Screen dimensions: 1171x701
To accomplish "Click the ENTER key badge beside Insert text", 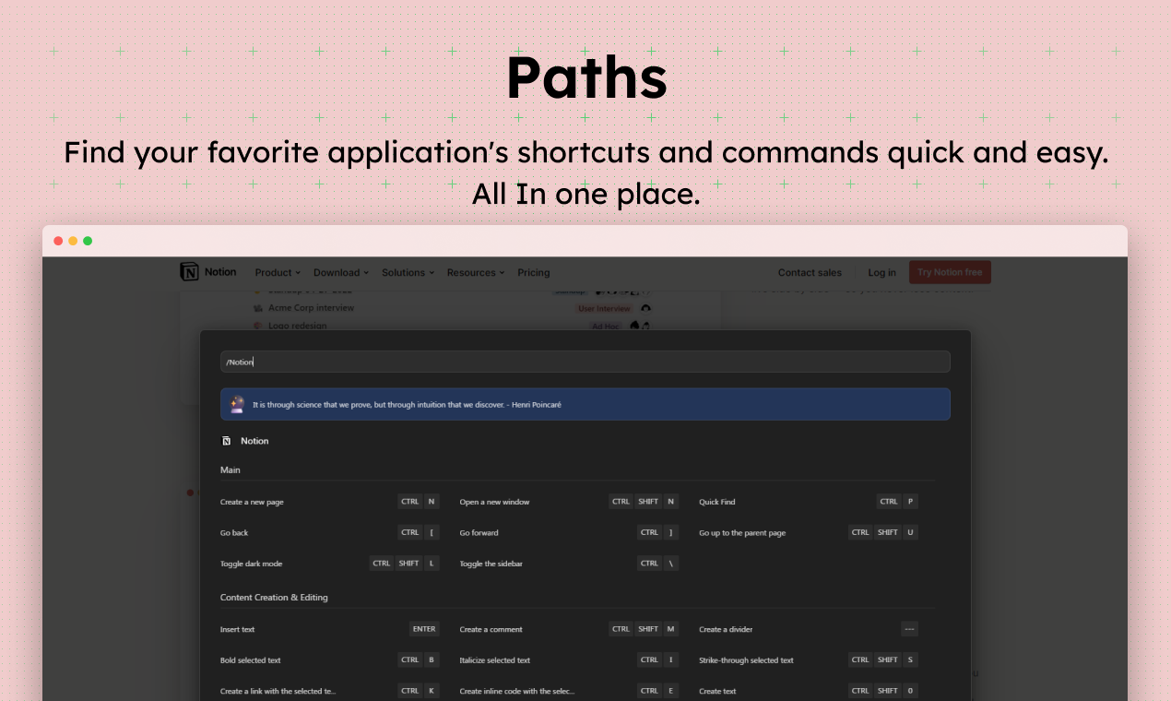I will tap(424, 629).
